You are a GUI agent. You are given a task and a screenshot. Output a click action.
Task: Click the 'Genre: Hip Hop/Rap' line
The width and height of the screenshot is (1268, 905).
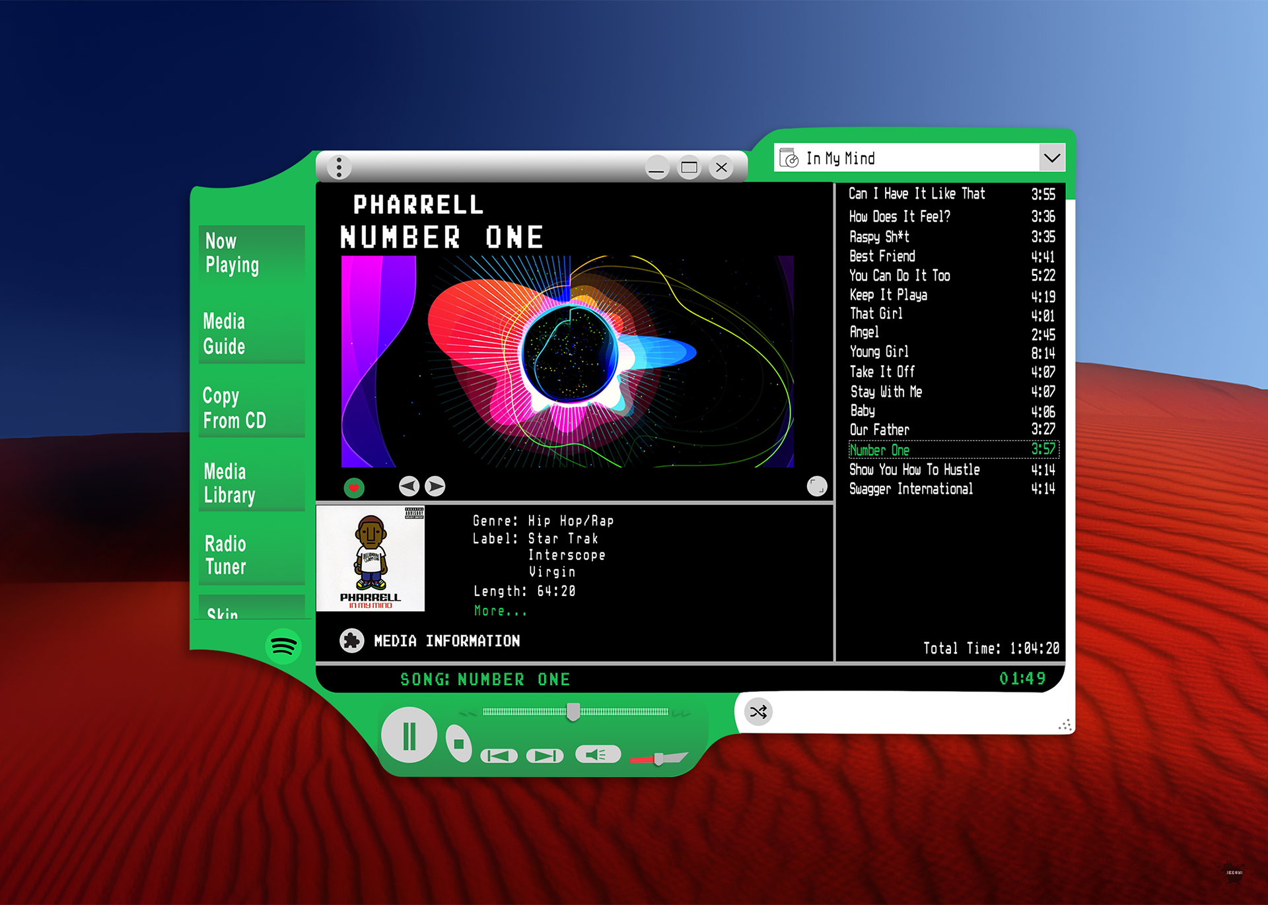coord(543,521)
